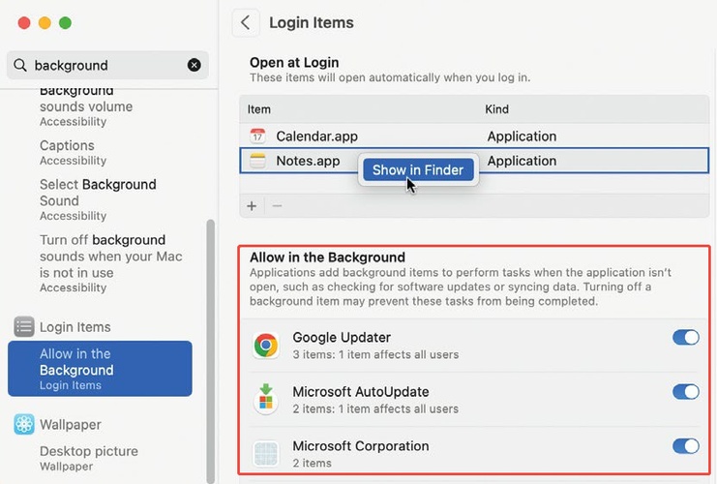
Task: Choose Show in Finder from context menu
Action: (x=418, y=169)
